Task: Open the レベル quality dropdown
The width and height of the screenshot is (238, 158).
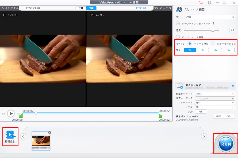Action: [215, 107]
